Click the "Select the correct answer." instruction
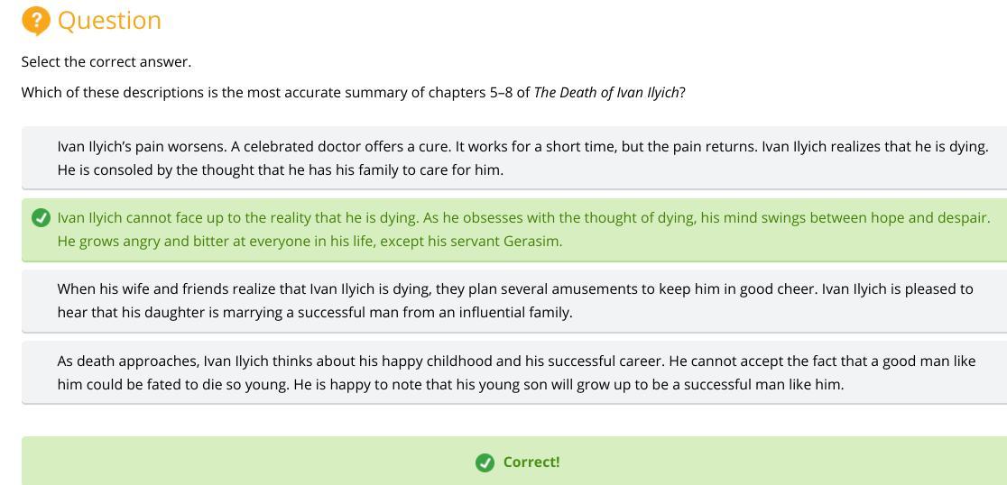This screenshot has width=1007, height=485. click(x=106, y=62)
